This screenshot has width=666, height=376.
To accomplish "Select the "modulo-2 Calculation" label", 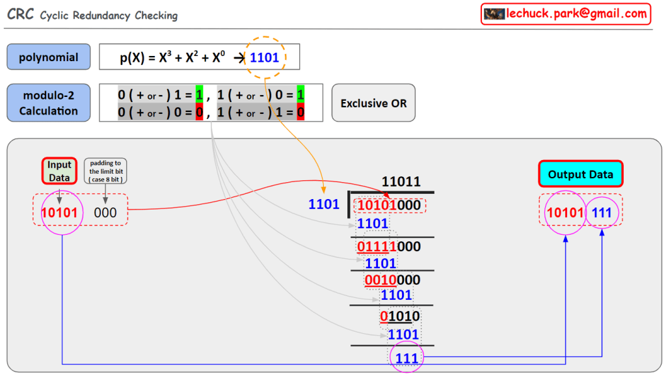I will pos(49,103).
